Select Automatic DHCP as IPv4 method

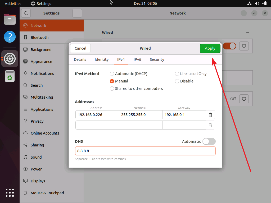coord(112,74)
